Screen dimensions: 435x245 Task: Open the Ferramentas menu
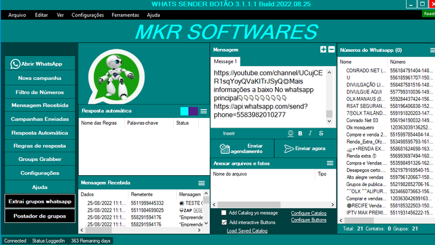click(125, 15)
